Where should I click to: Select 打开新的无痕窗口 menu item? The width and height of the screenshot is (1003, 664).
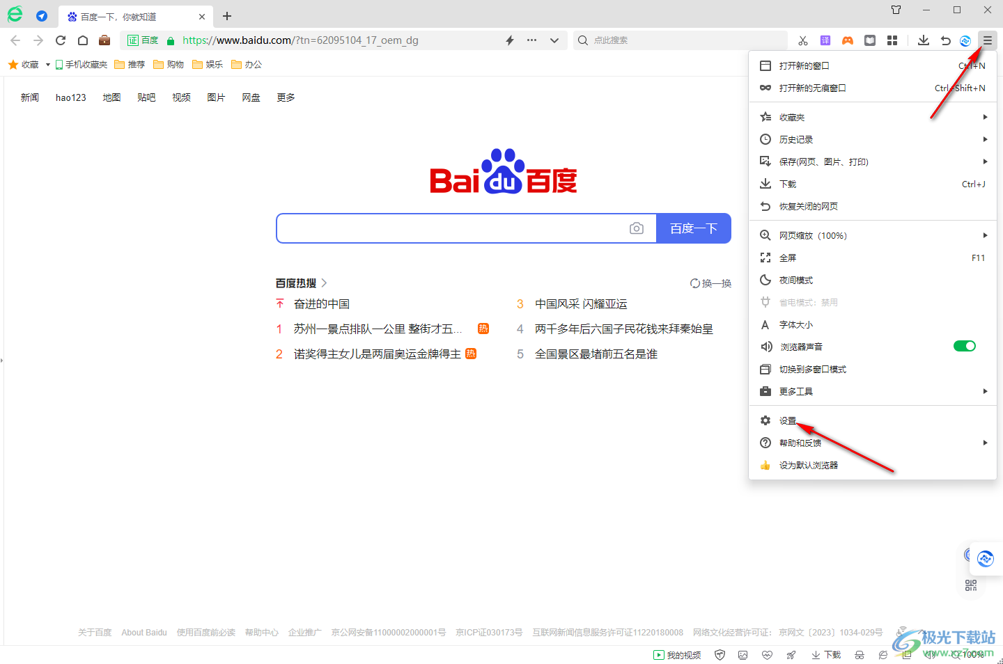873,88
